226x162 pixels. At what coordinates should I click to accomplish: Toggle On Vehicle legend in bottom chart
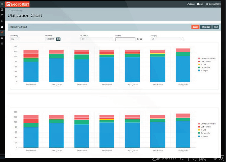point(204,133)
